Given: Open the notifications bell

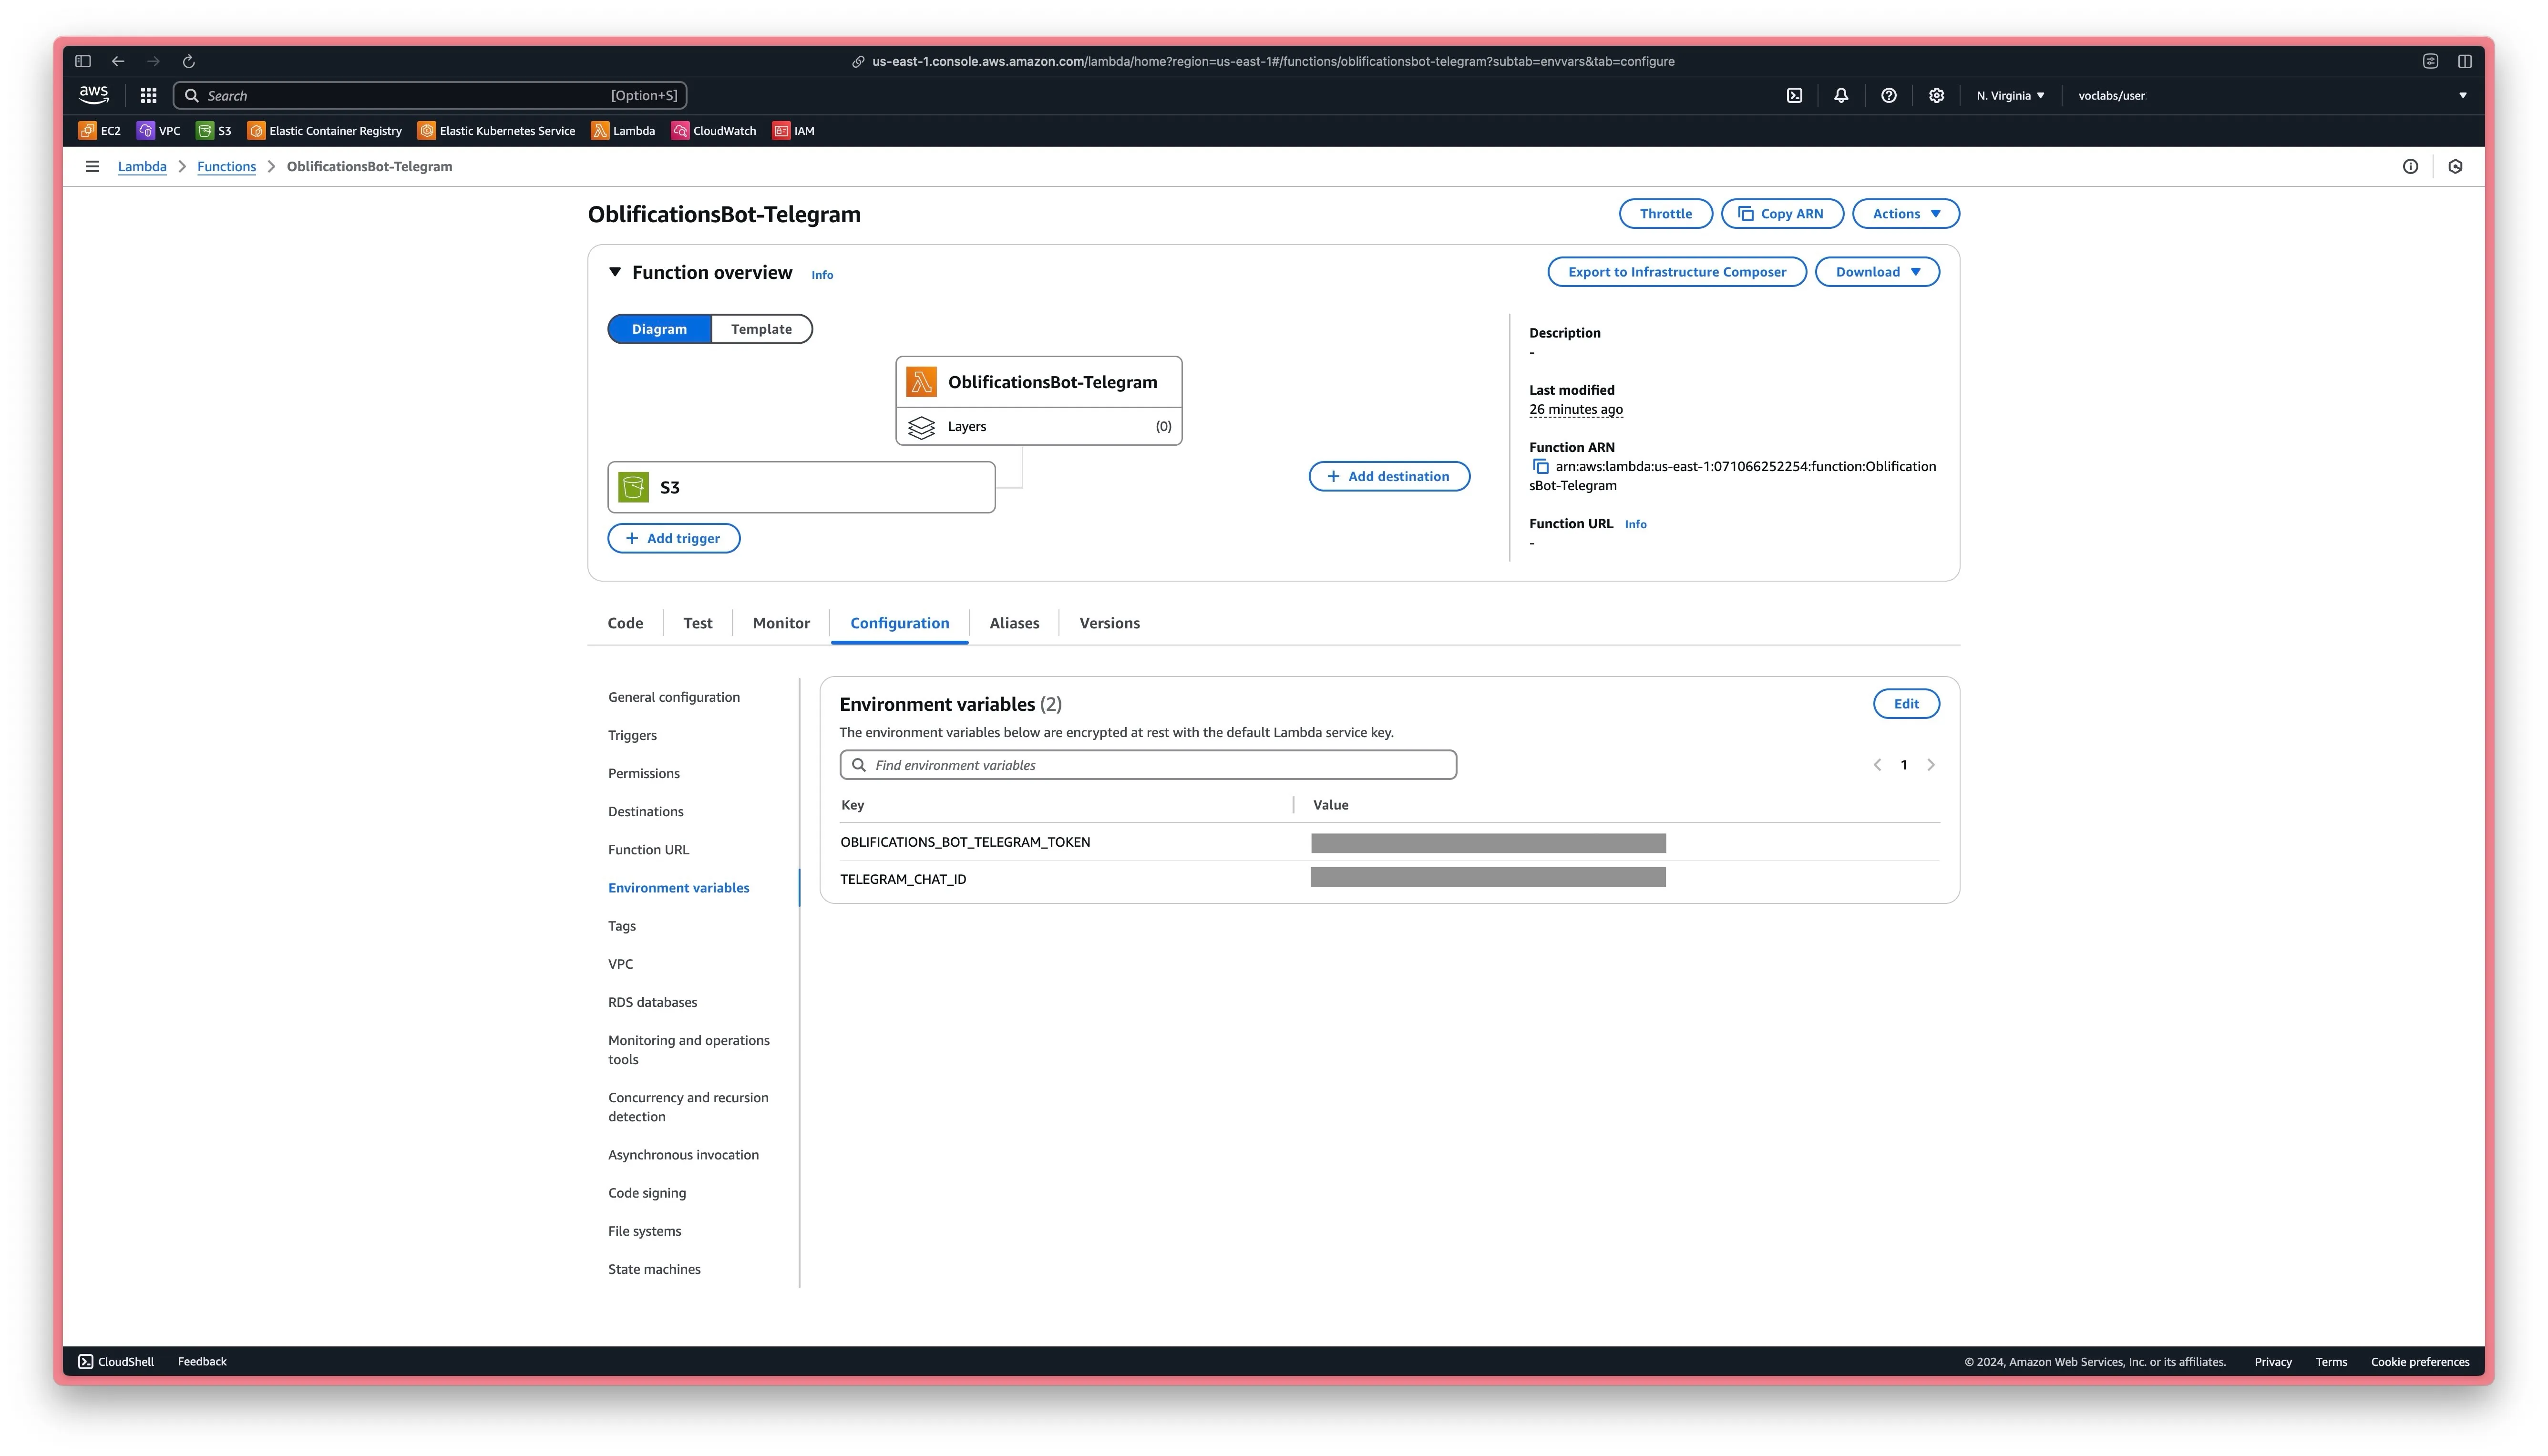Looking at the screenshot, I should pyautogui.click(x=1841, y=95).
